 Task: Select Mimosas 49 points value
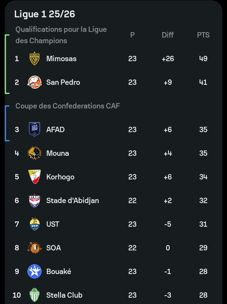[203, 59]
